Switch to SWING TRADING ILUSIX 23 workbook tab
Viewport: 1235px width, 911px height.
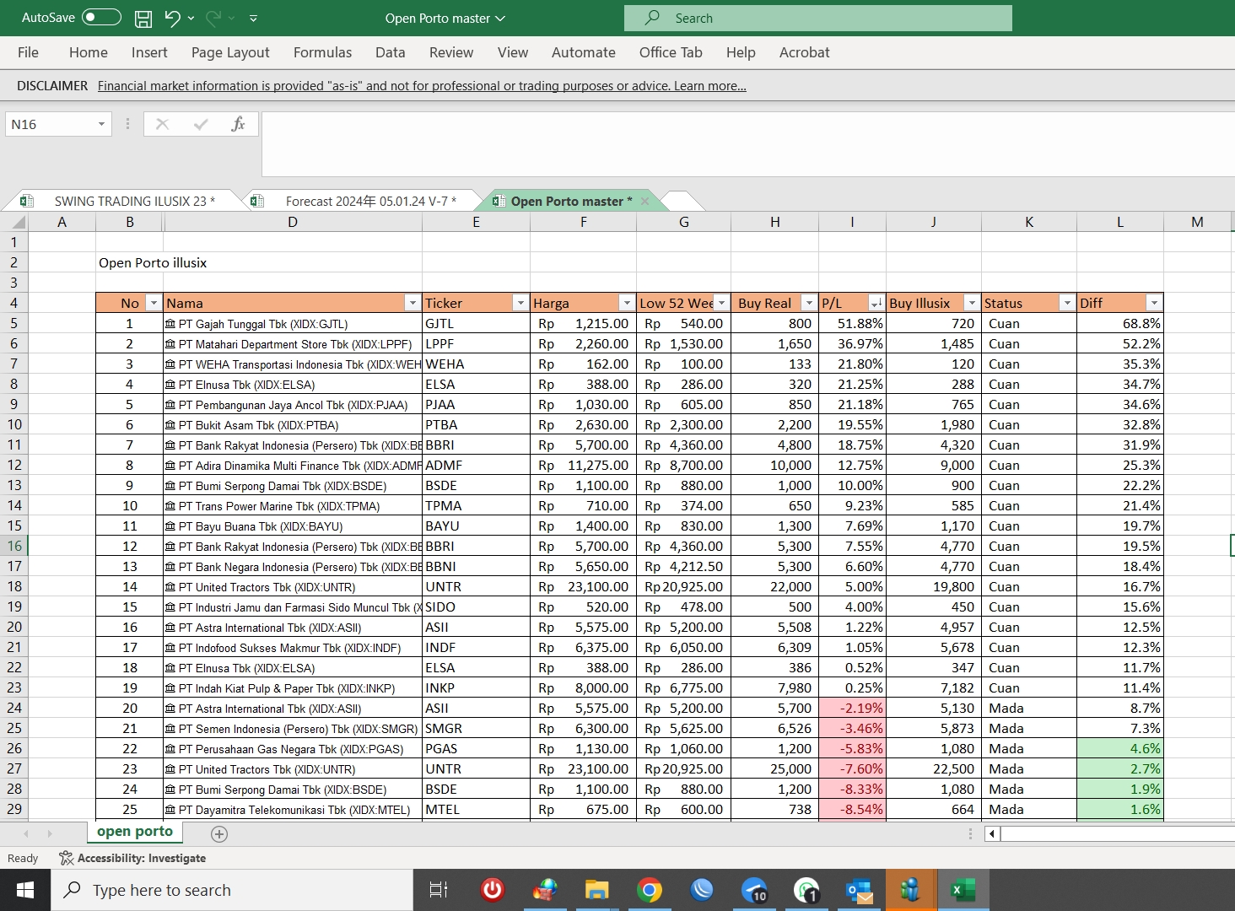[134, 201]
